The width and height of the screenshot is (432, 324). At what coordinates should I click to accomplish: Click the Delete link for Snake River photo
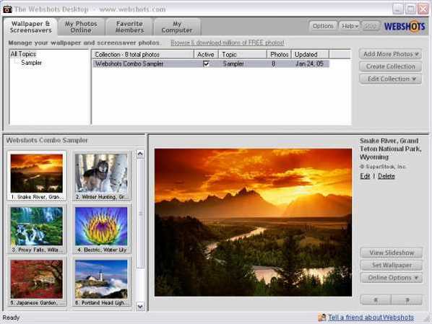[386, 176]
